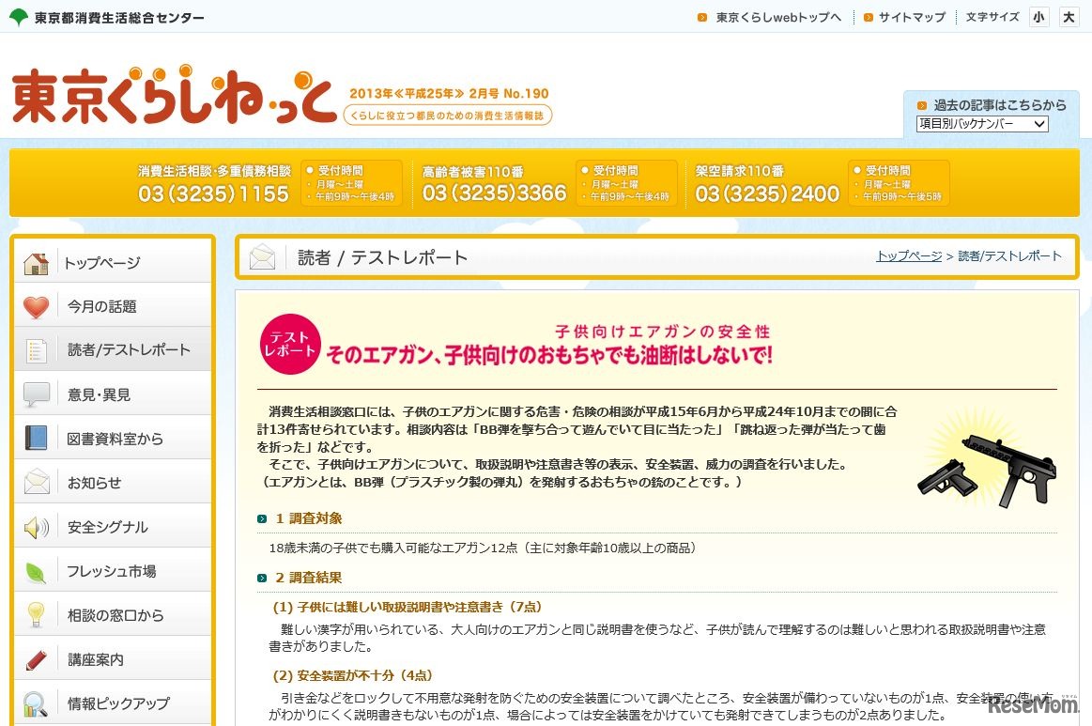Open 講座案内 via the red pen icon
This screenshot has width=1092, height=726.
click(35, 657)
